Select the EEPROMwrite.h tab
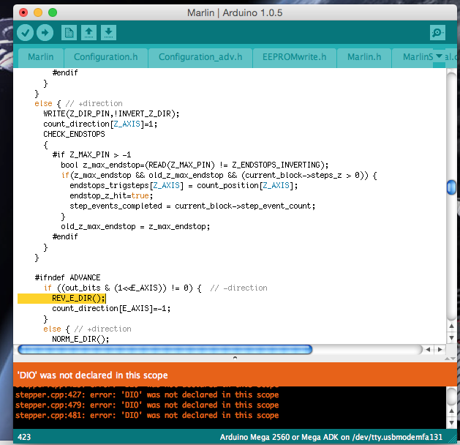This screenshot has width=460, height=445. tap(295, 57)
